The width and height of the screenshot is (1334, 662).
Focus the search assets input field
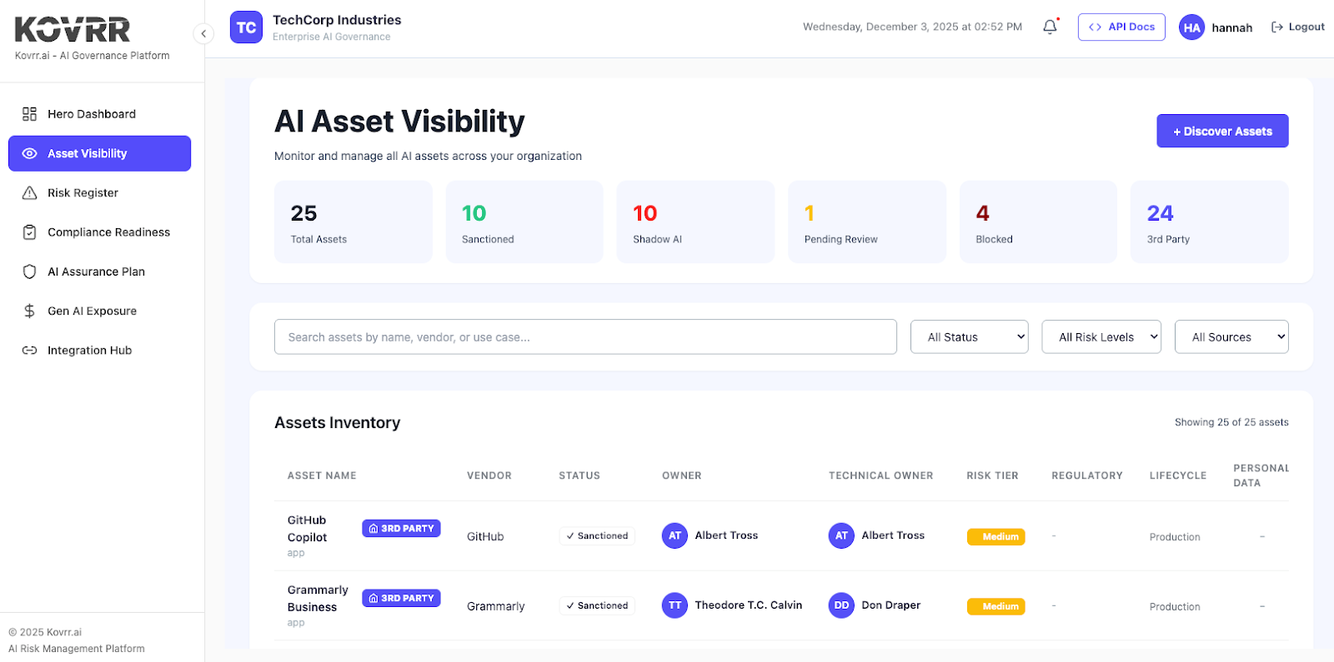pos(585,336)
